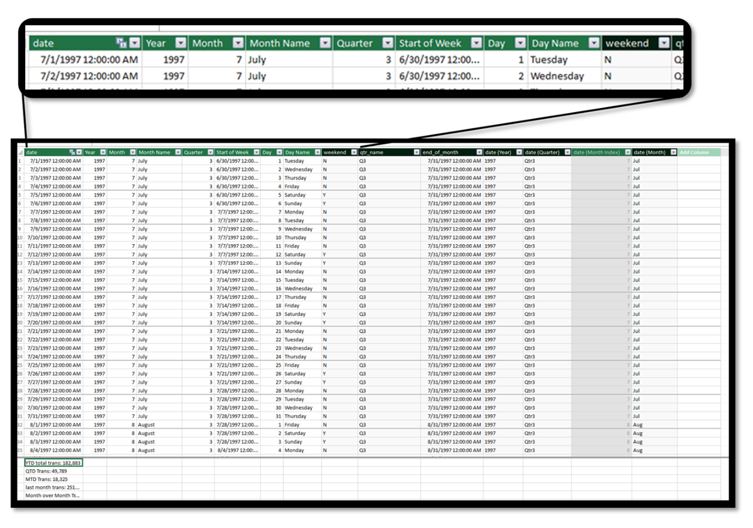This screenshot has height=528, width=753.
Task: Open Year filter dropdown in enlarged header
Action: (181, 43)
